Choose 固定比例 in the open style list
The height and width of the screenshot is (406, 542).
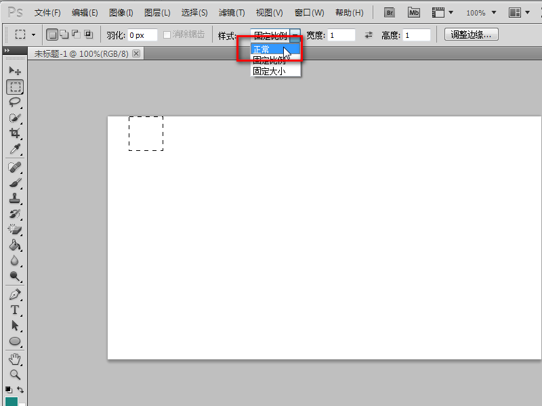276,60
